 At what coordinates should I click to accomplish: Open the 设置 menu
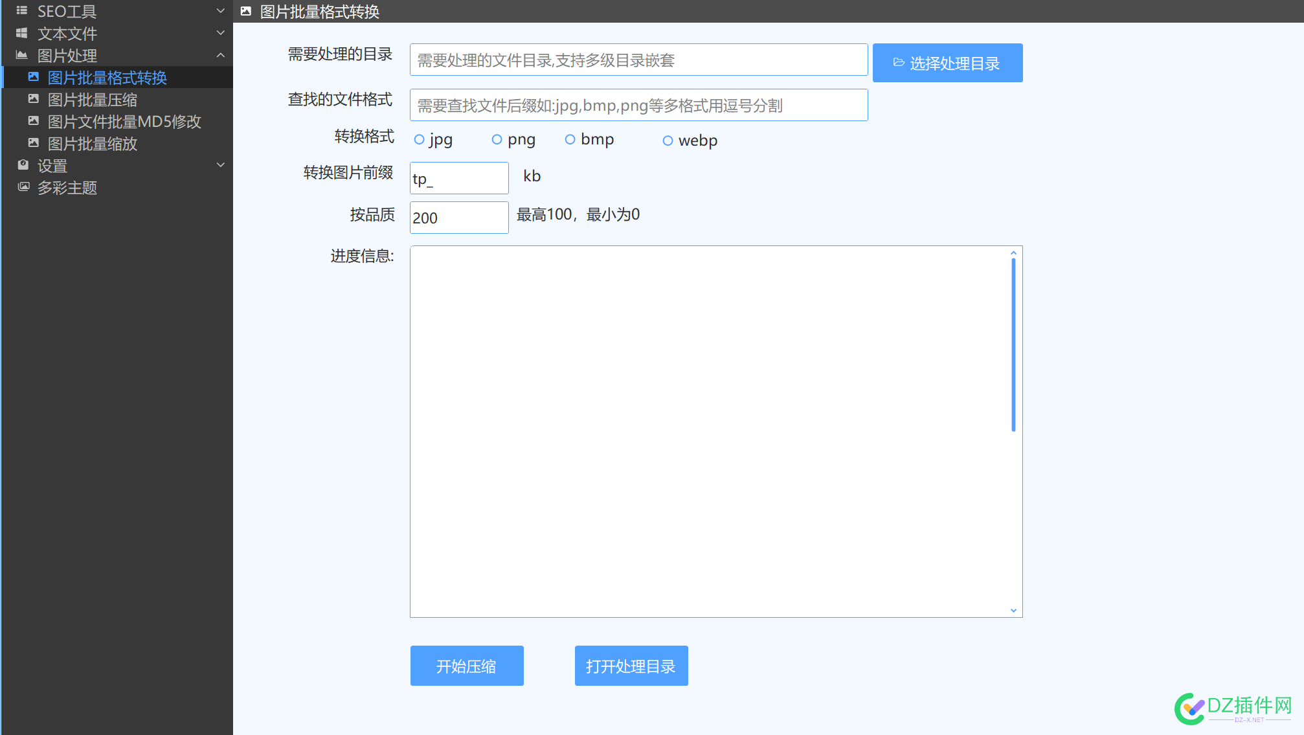click(x=117, y=165)
